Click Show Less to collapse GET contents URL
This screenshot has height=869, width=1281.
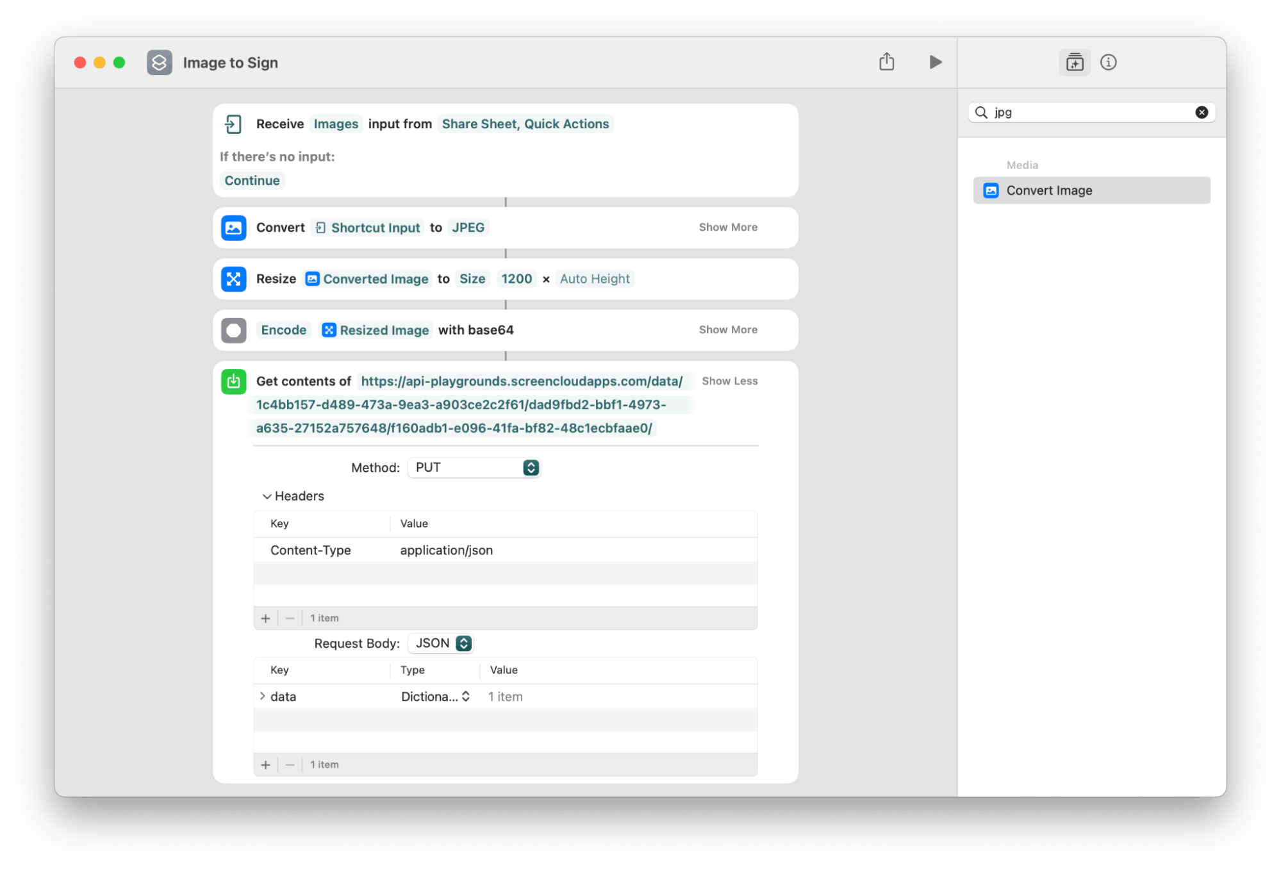[x=729, y=380]
